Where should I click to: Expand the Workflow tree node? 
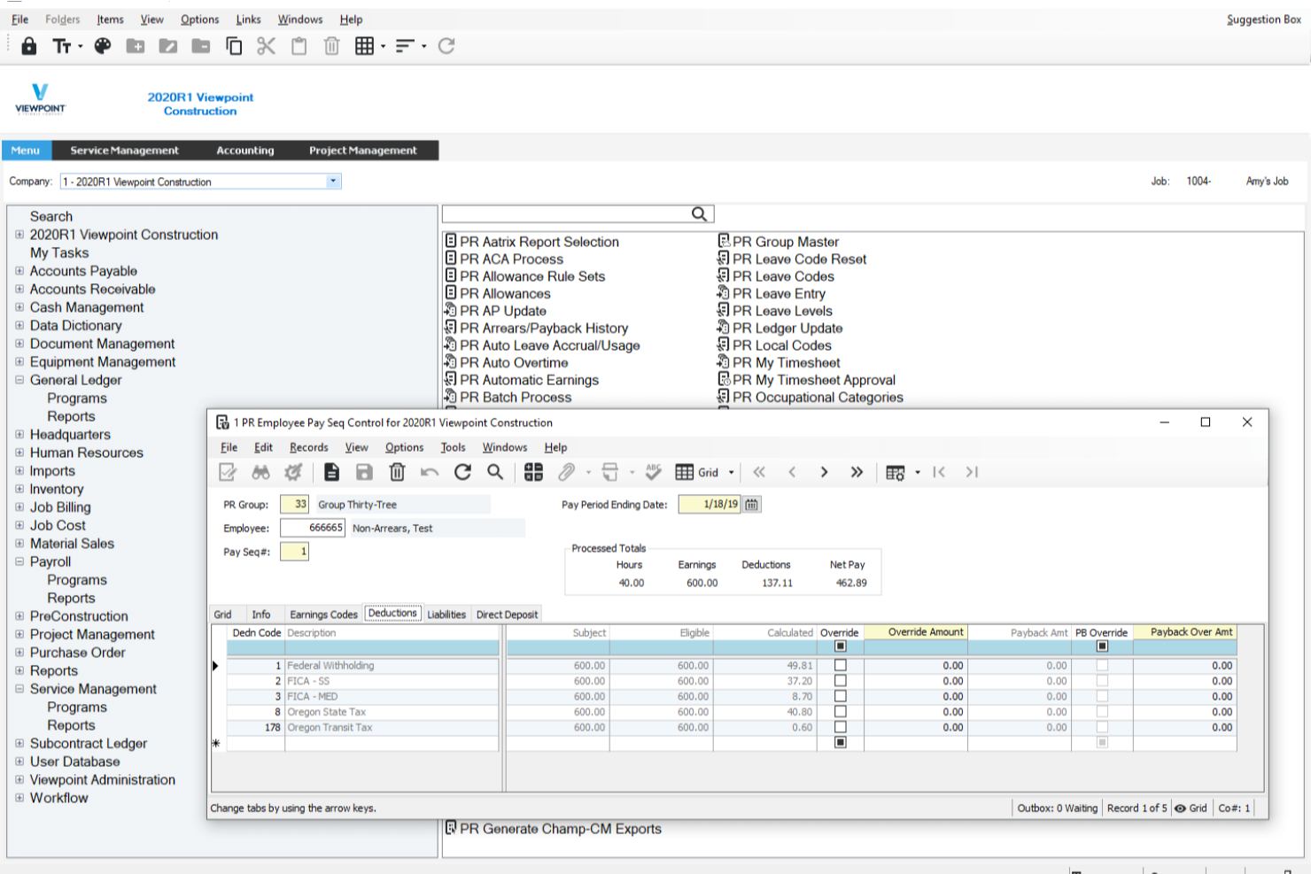19,798
